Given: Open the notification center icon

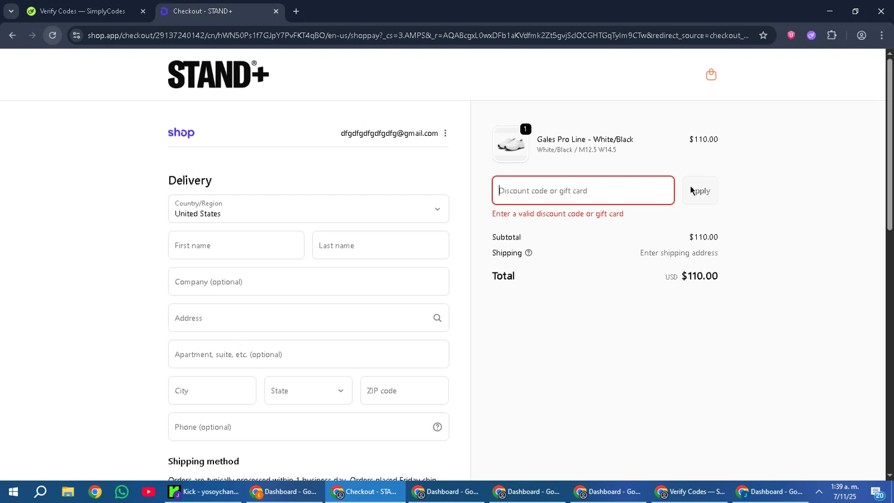Looking at the screenshot, I should tap(878, 492).
